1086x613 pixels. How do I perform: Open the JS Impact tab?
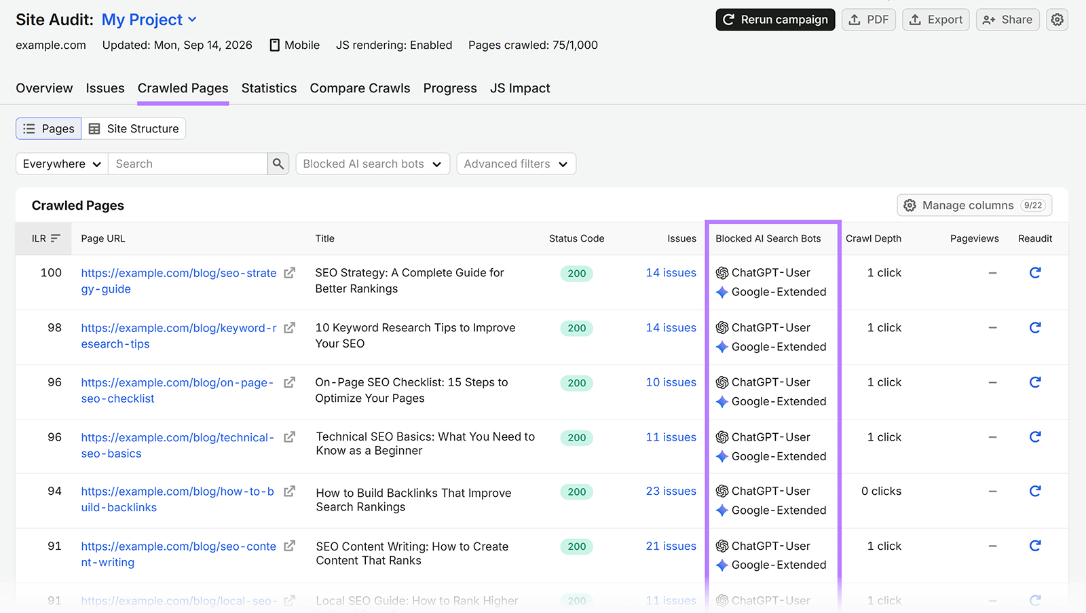click(520, 88)
